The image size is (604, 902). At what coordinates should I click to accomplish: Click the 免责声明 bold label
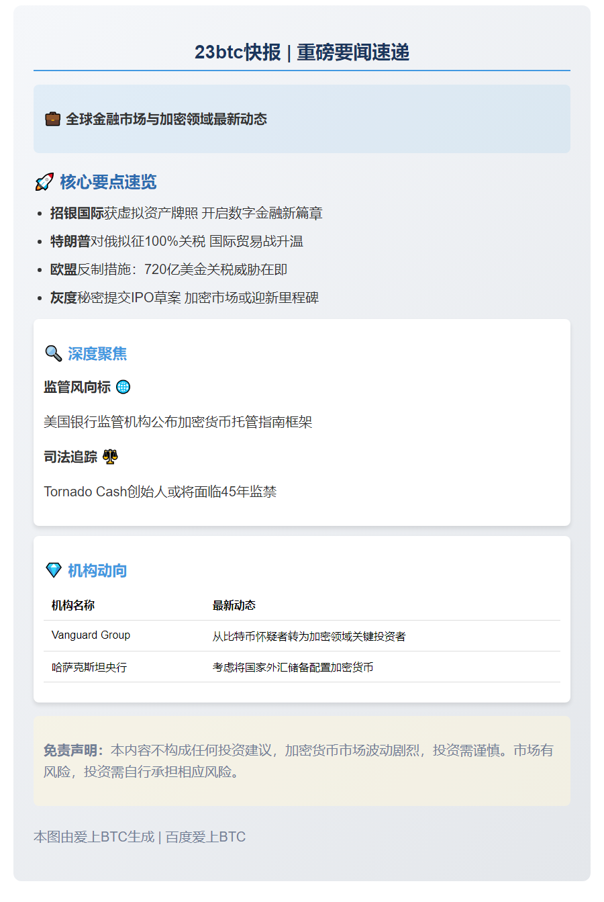click(74, 750)
